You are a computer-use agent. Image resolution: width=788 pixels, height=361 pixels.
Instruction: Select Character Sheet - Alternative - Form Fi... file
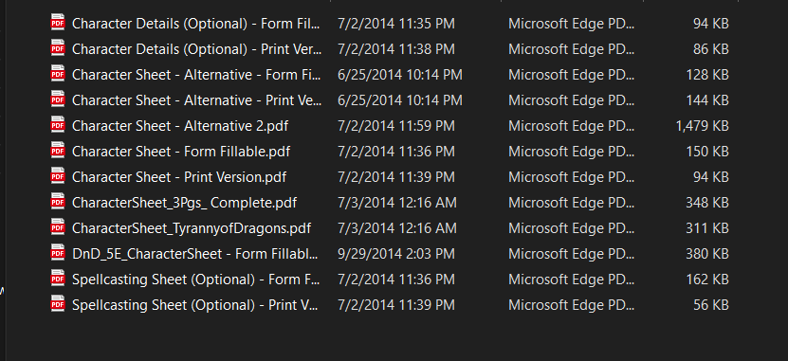[196, 75]
